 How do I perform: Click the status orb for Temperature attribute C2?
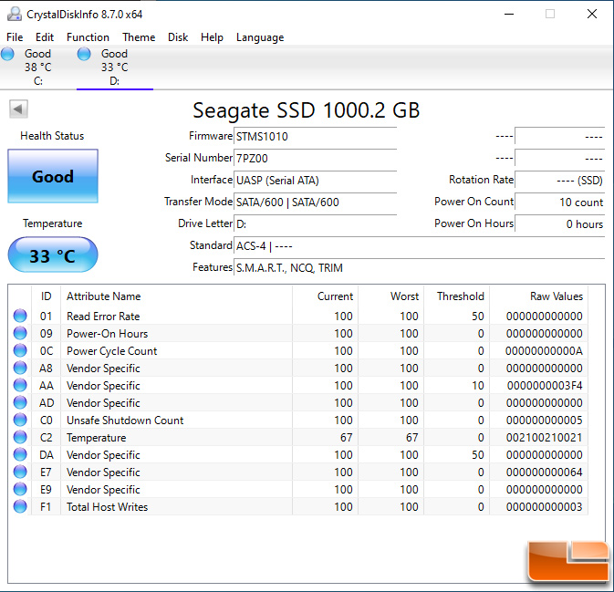click(x=20, y=437)
